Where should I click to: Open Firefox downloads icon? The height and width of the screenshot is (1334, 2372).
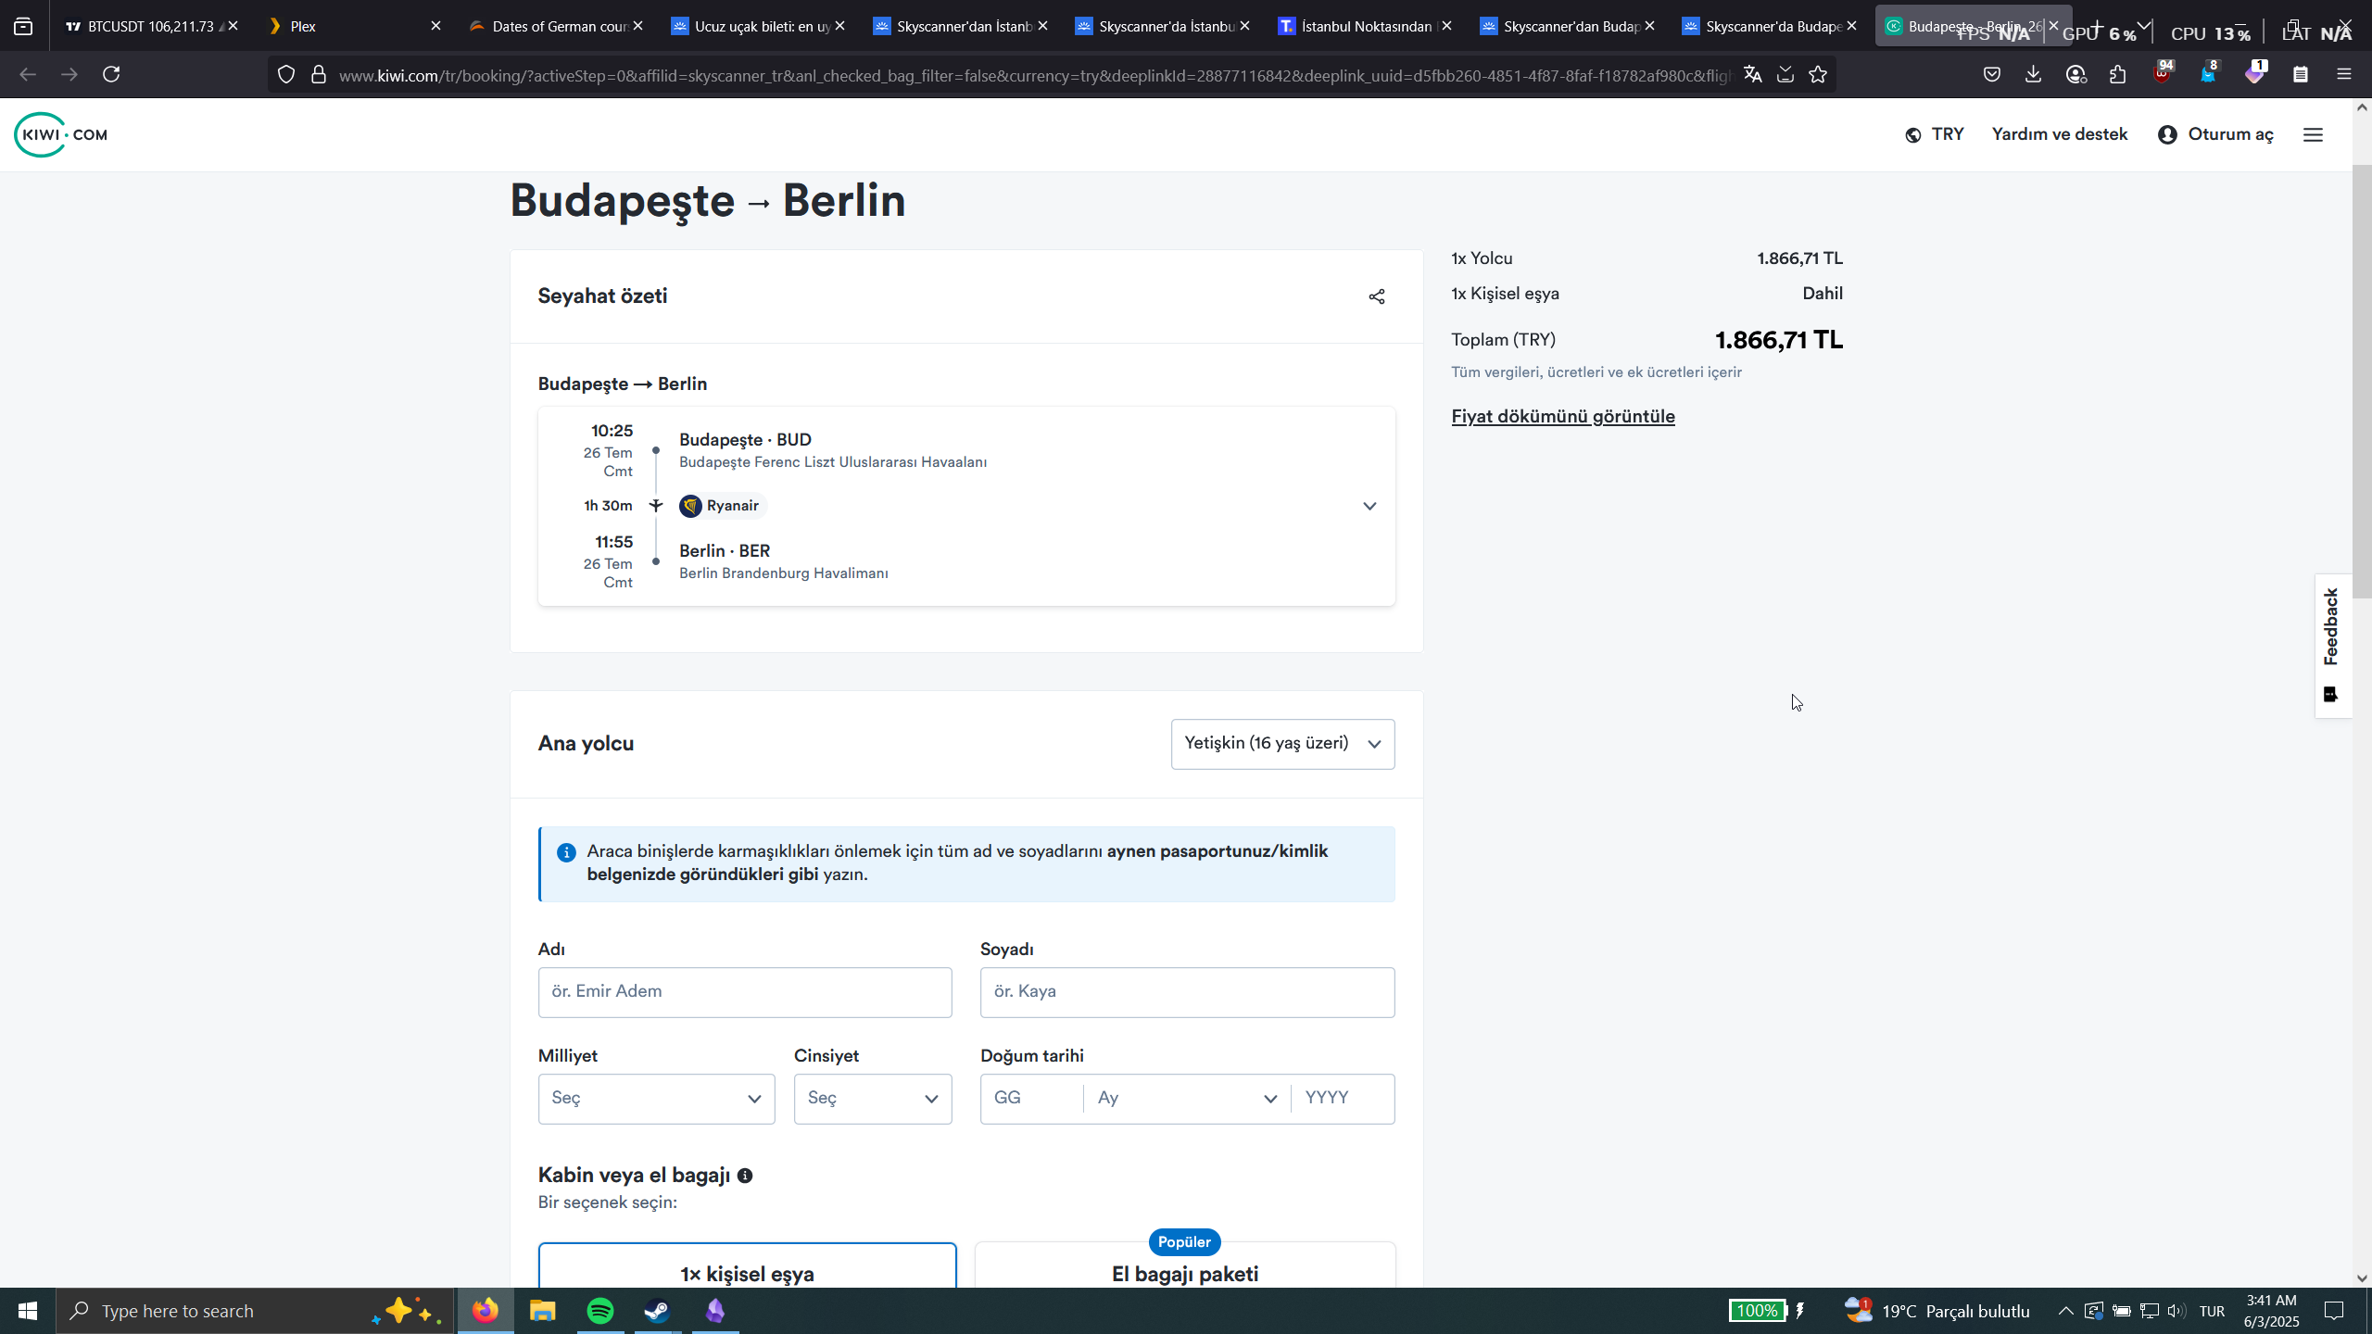tap(2033, 75)
